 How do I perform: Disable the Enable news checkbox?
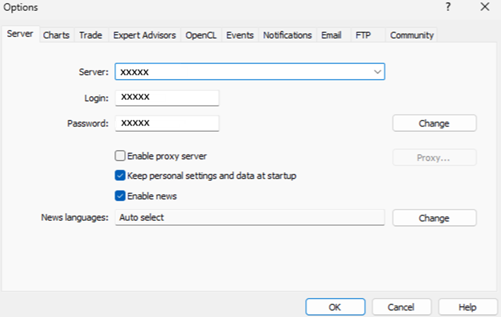(120, 196)
